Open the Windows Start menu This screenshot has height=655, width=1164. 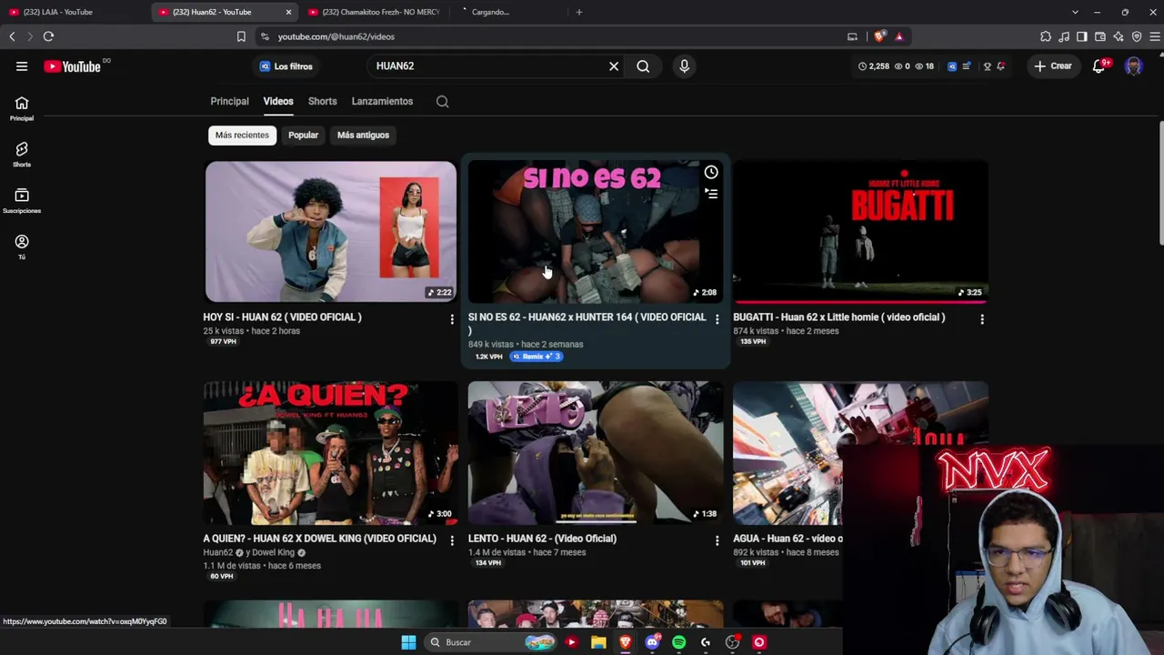(408, 642)
